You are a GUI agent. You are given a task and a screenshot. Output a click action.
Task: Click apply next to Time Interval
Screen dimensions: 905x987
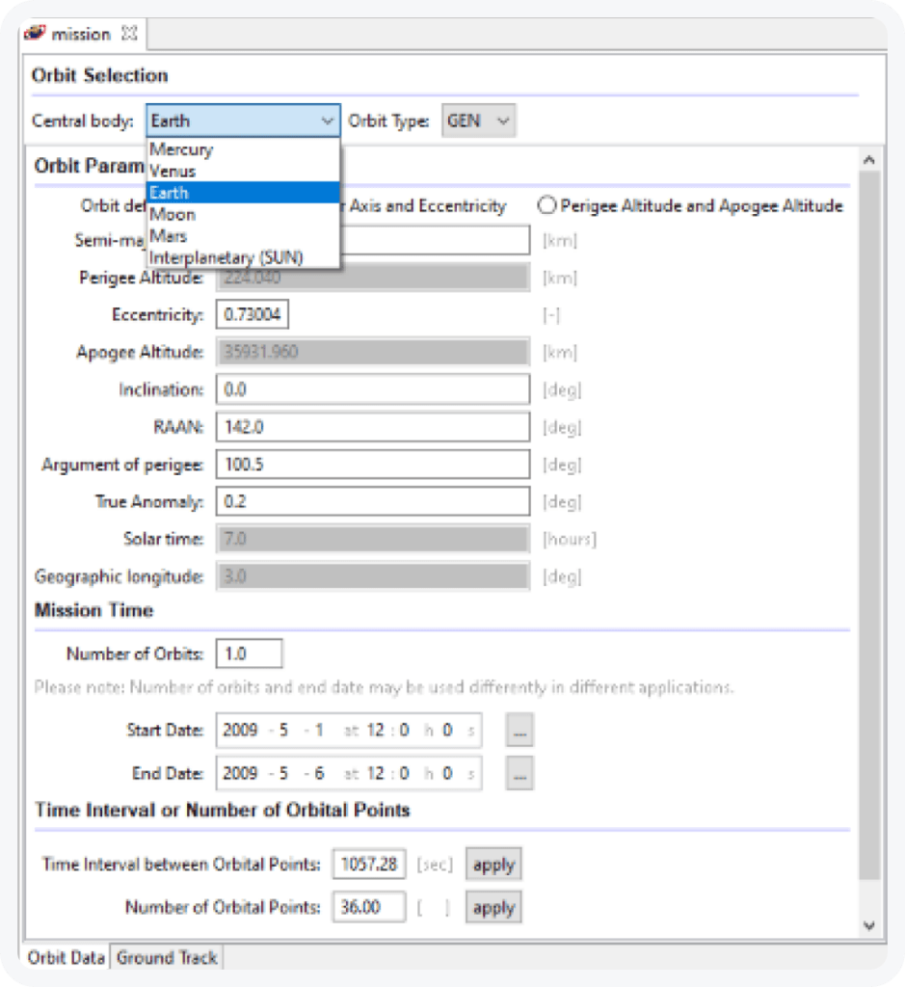pos(492,864)
